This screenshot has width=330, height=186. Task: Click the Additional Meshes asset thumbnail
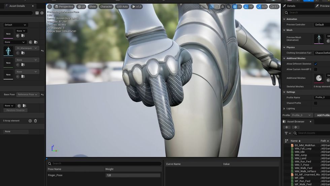319,78
